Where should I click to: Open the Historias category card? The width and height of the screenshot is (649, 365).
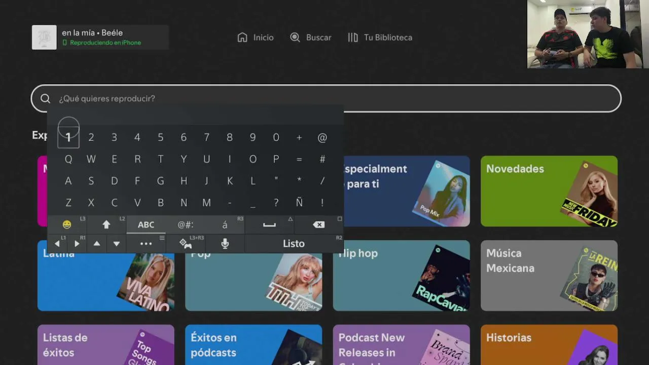pyautogui.click(x=549, y=345)
